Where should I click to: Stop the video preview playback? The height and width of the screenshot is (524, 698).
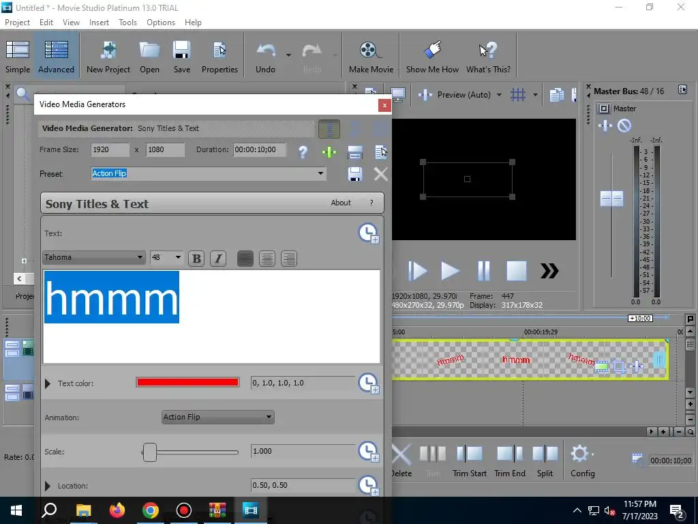point(517,271)
